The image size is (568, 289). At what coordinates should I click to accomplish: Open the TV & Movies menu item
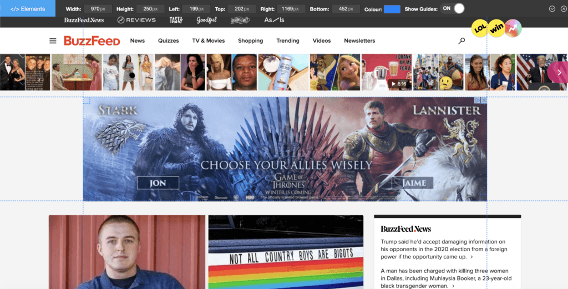[x=209, y=40]
